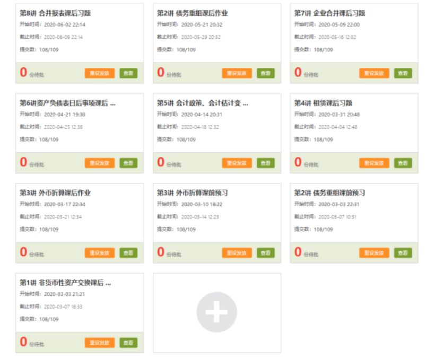Reset distribution for 第7讲 企业合并课后习题
This screenshot has height=358, width=443.
coord(373,73)
